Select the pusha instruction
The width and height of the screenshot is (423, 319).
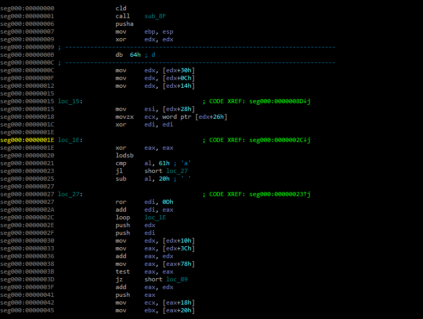click(124, 24)
